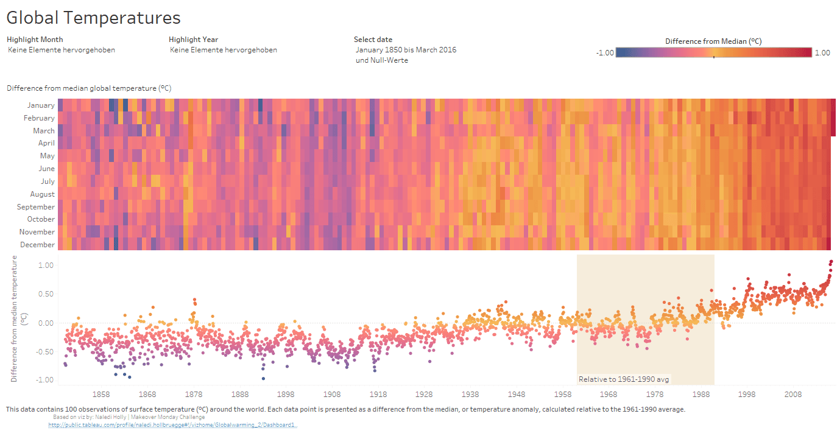The height and width of the screenshot is (436, 840).
Task: Click the 1.00 tick on the y-axis
Action: pyautogui.click(x=46, y=265)
